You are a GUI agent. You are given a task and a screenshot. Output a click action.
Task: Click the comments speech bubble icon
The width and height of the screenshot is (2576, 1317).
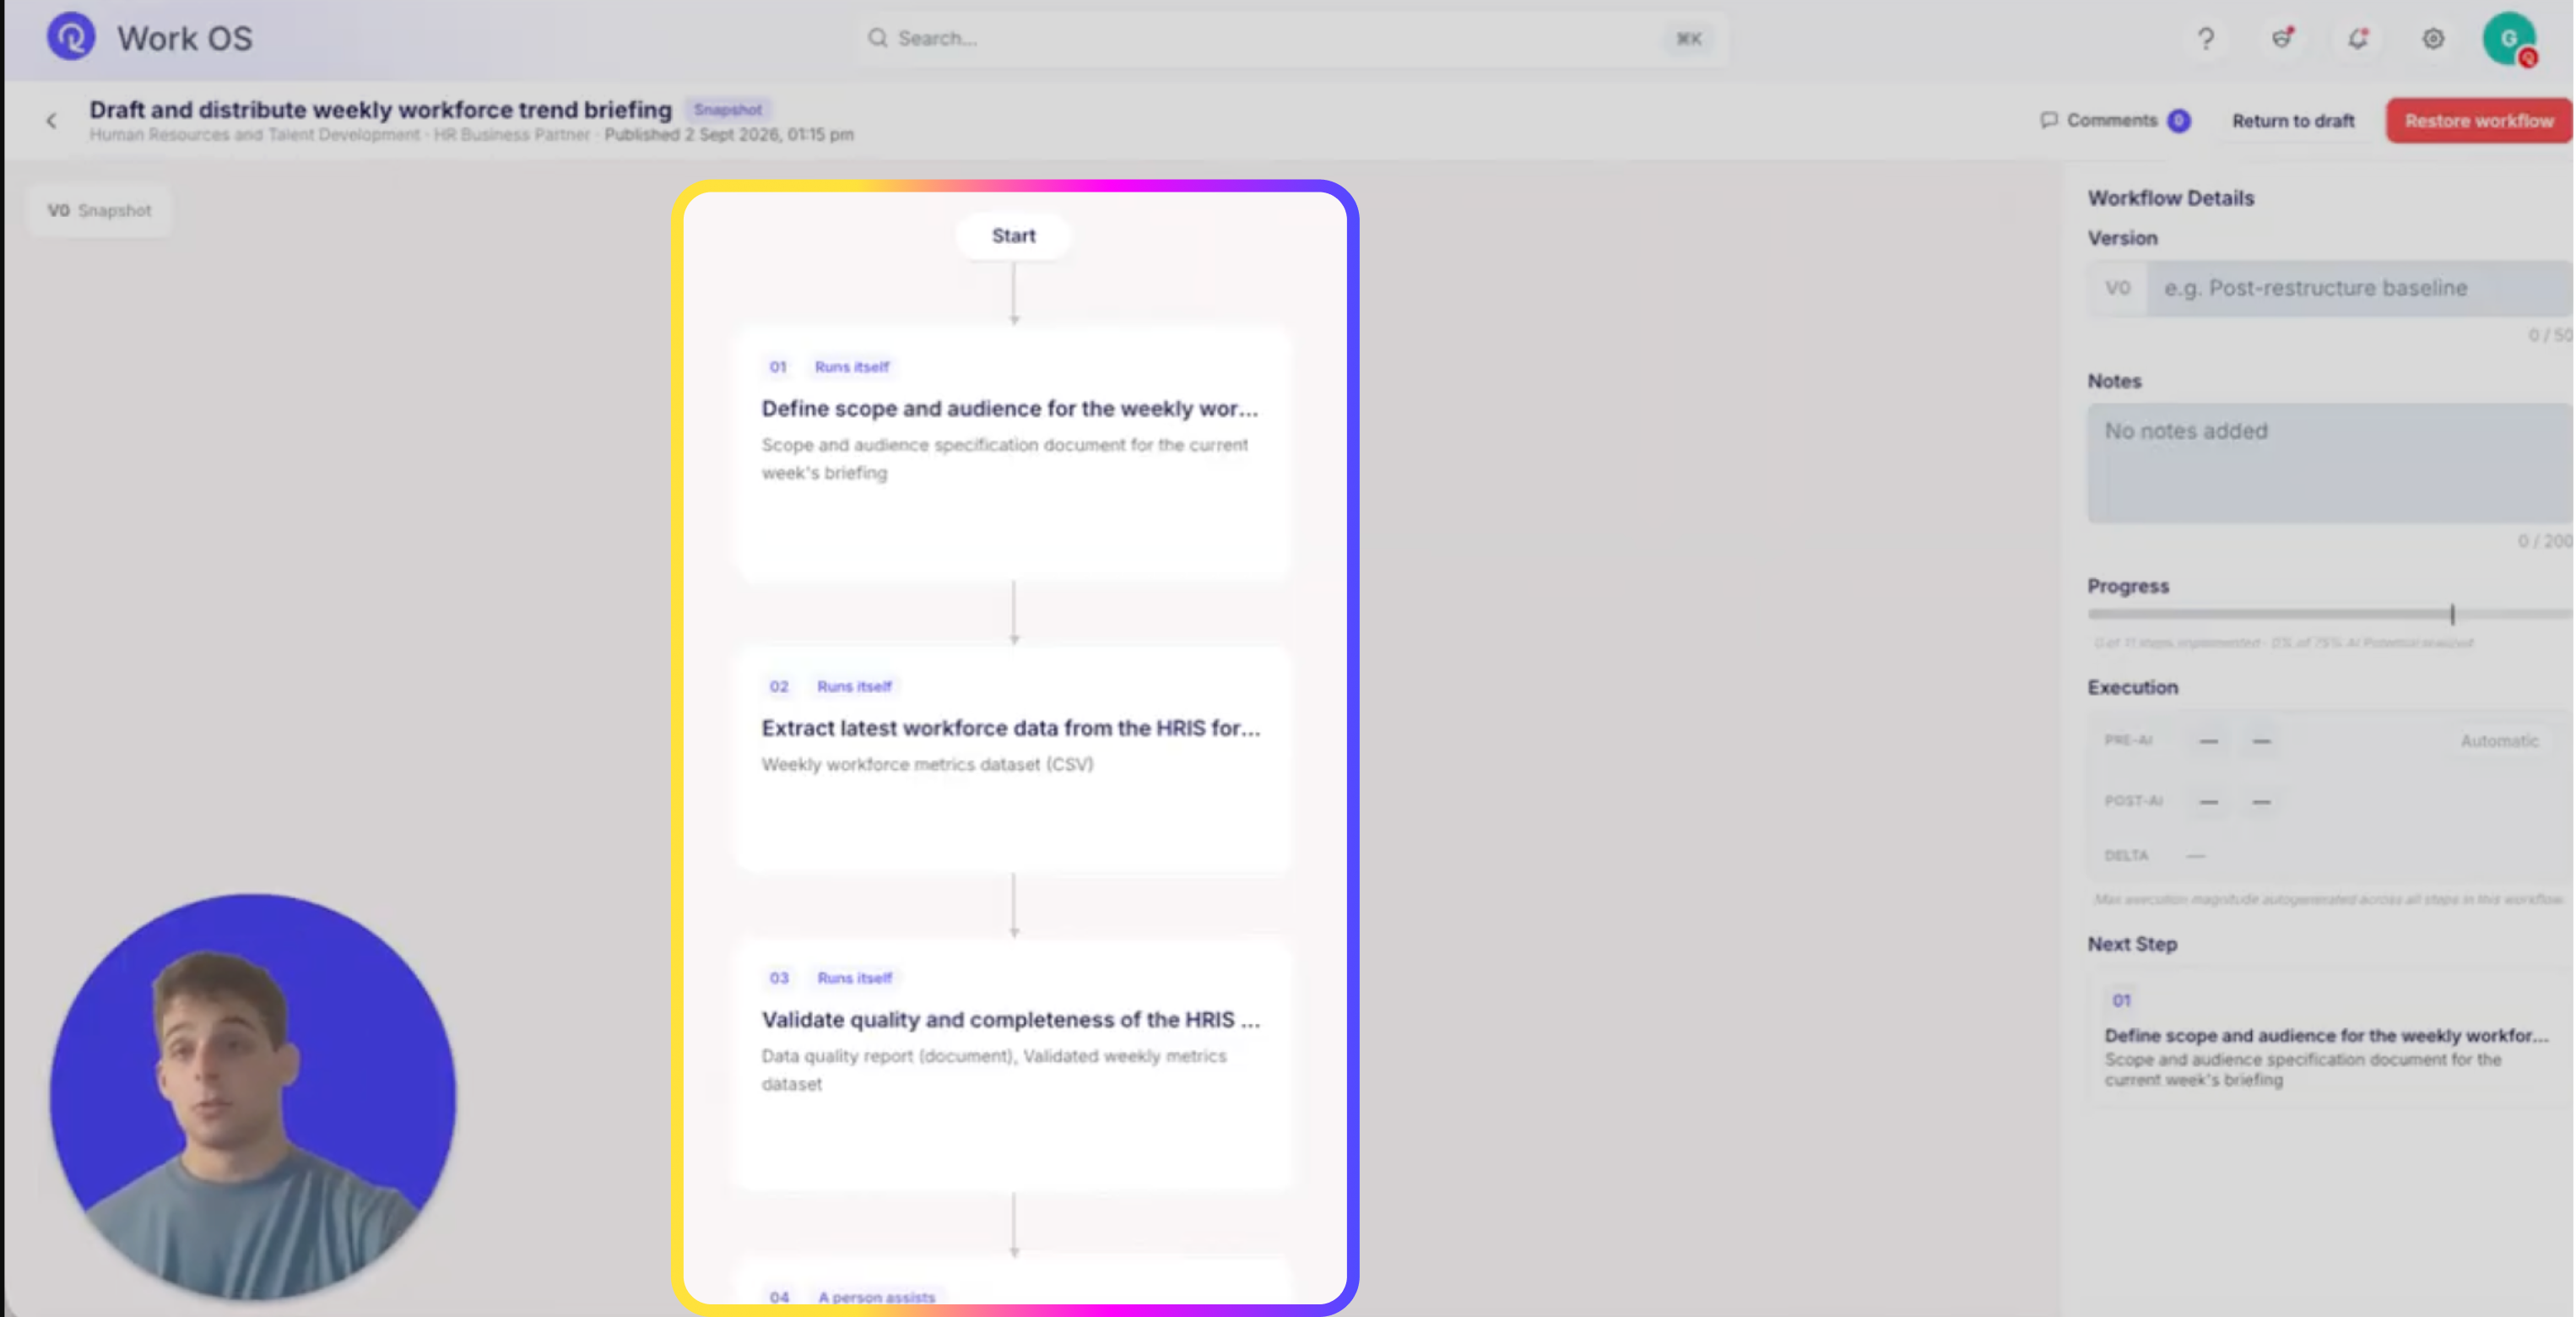click(x=2049, y=120)
